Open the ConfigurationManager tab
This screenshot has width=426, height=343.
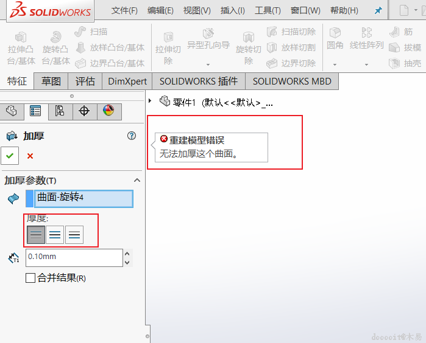[60, 111]
